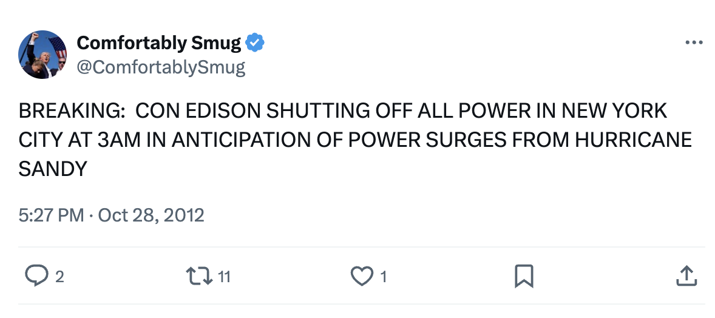
Task: View the 11 retweets count
Action: click(224, 277)
